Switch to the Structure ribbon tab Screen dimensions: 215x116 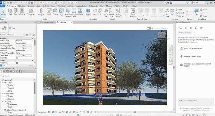point(22,6)
